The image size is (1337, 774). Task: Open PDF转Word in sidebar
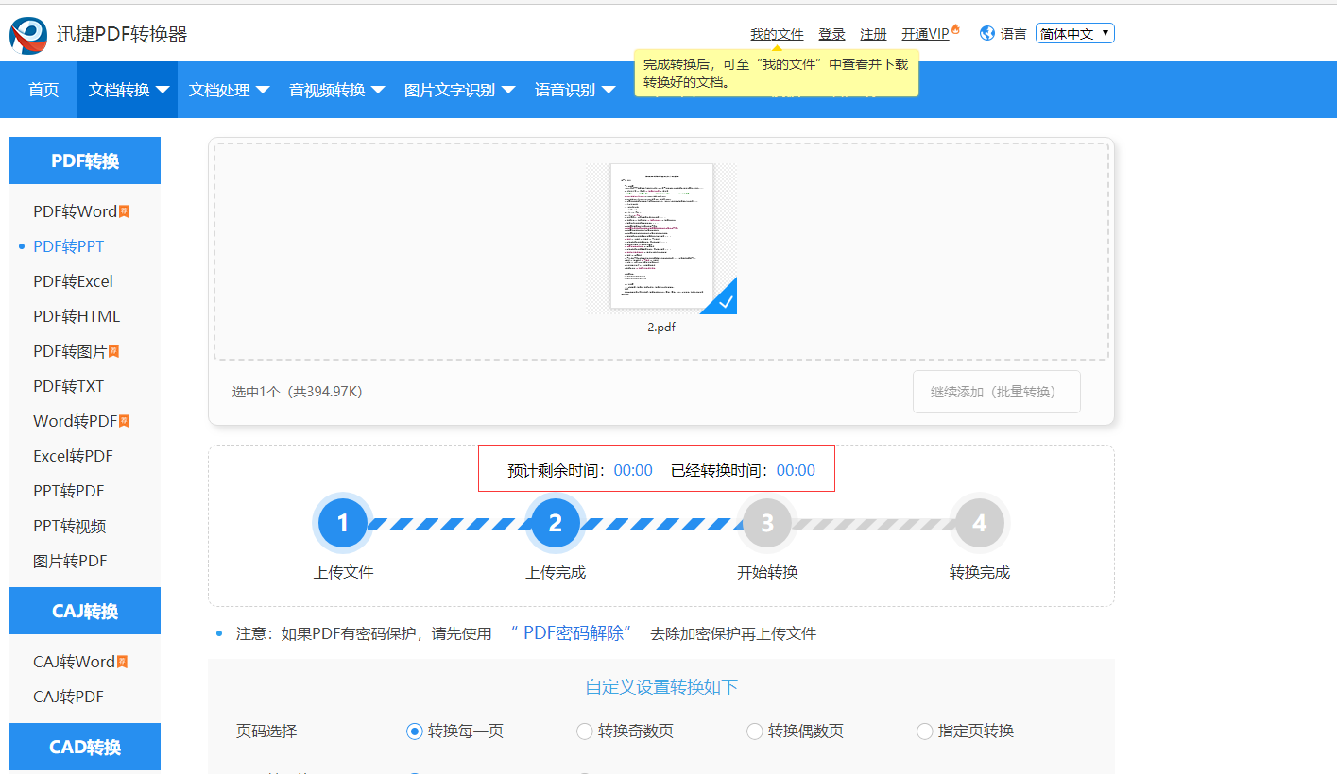click(76, 211)
